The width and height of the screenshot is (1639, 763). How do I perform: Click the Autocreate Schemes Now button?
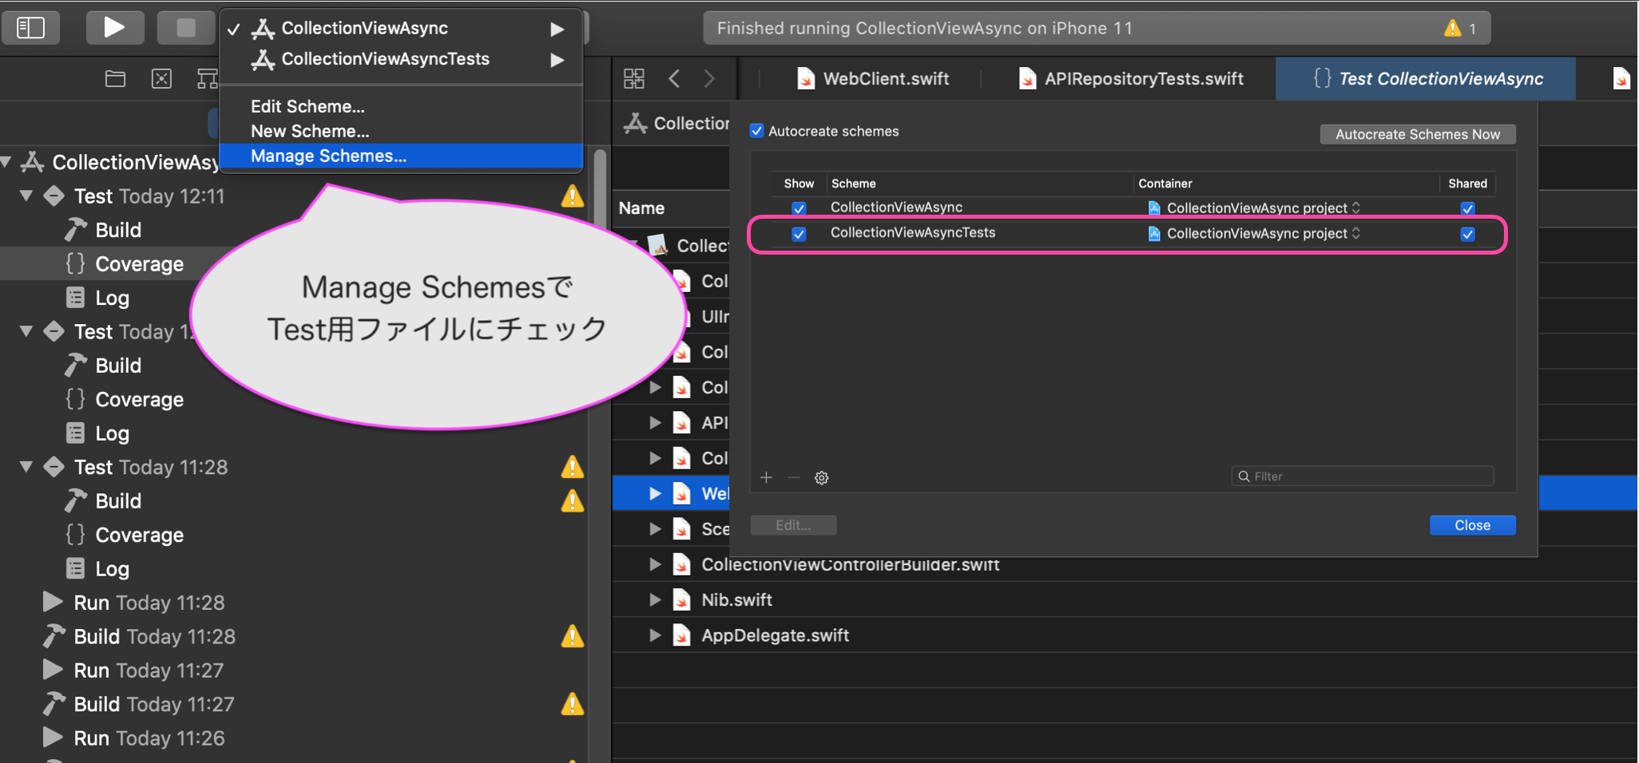(1418, 134)
